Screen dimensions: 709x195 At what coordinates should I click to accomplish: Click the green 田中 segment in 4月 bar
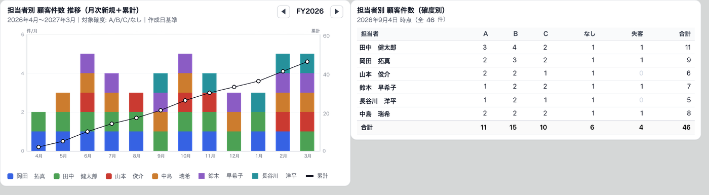(38, 122)
